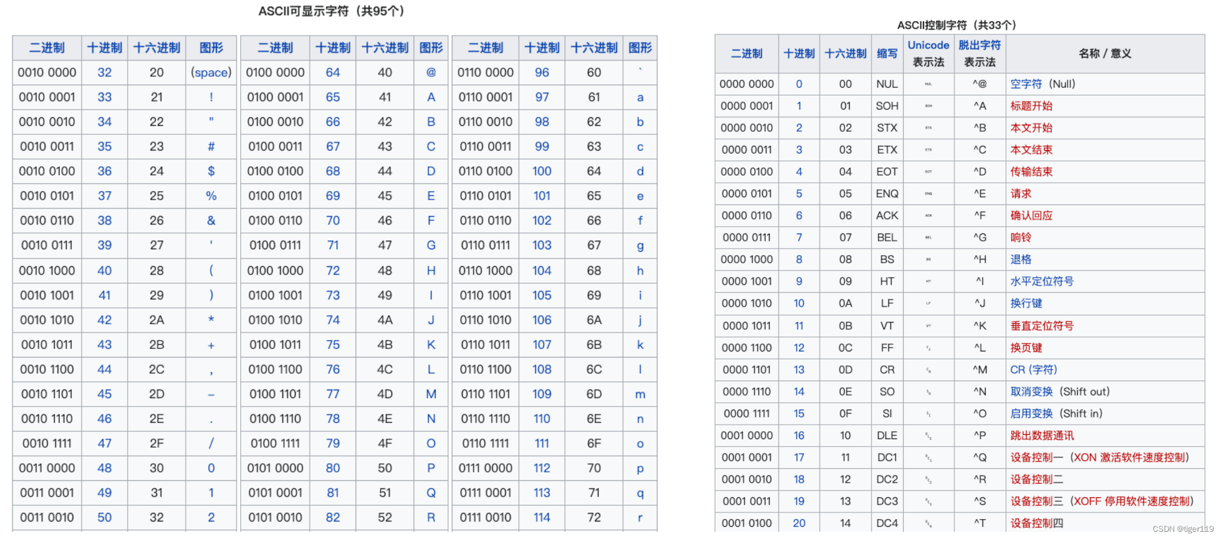1223x539 pixels.
Task: Select hex cell 6D
Action: coord(594,394)
